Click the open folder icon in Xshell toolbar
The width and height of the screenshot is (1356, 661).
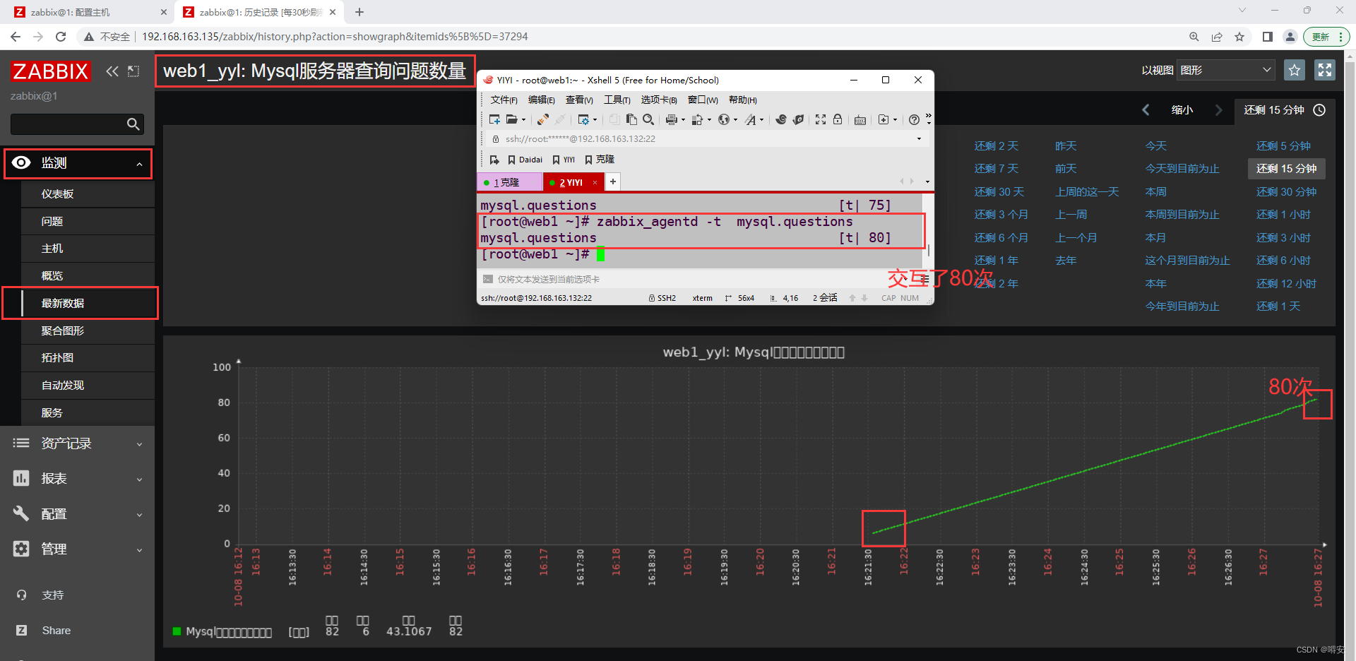coord(511,119)
